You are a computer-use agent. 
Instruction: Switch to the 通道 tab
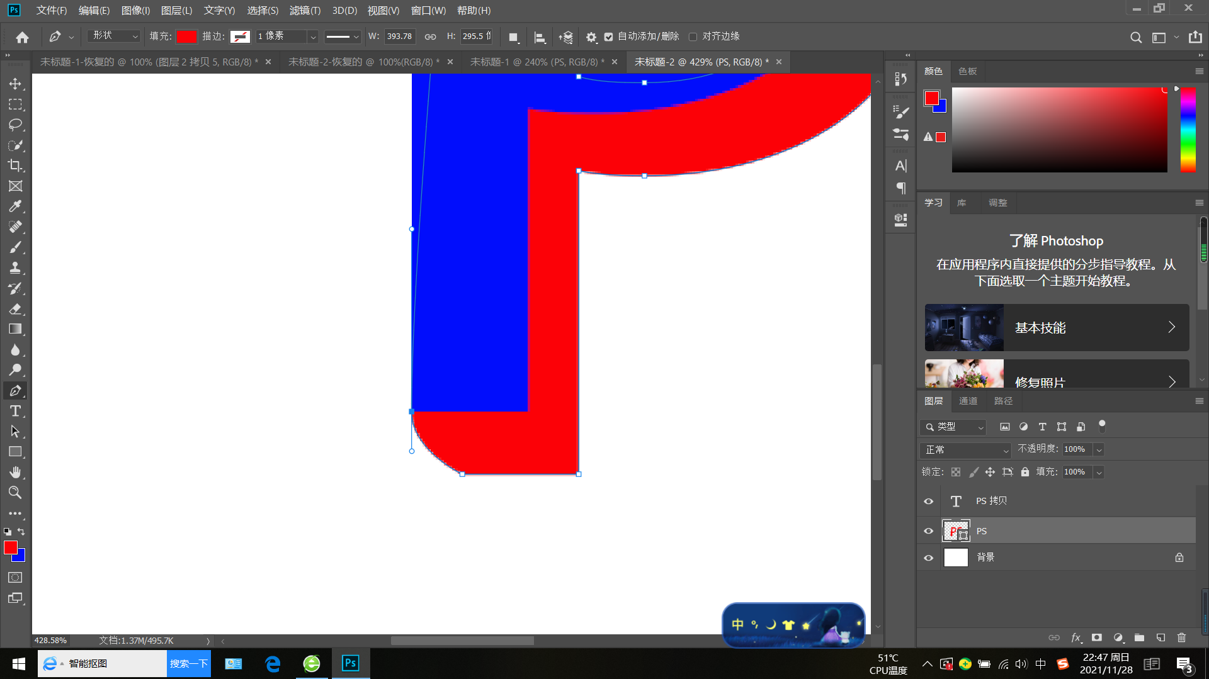[968, 401]
